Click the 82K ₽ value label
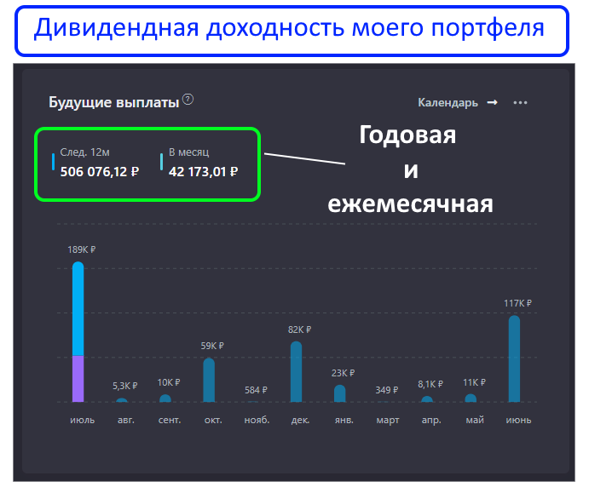 [x=299, y=330]
